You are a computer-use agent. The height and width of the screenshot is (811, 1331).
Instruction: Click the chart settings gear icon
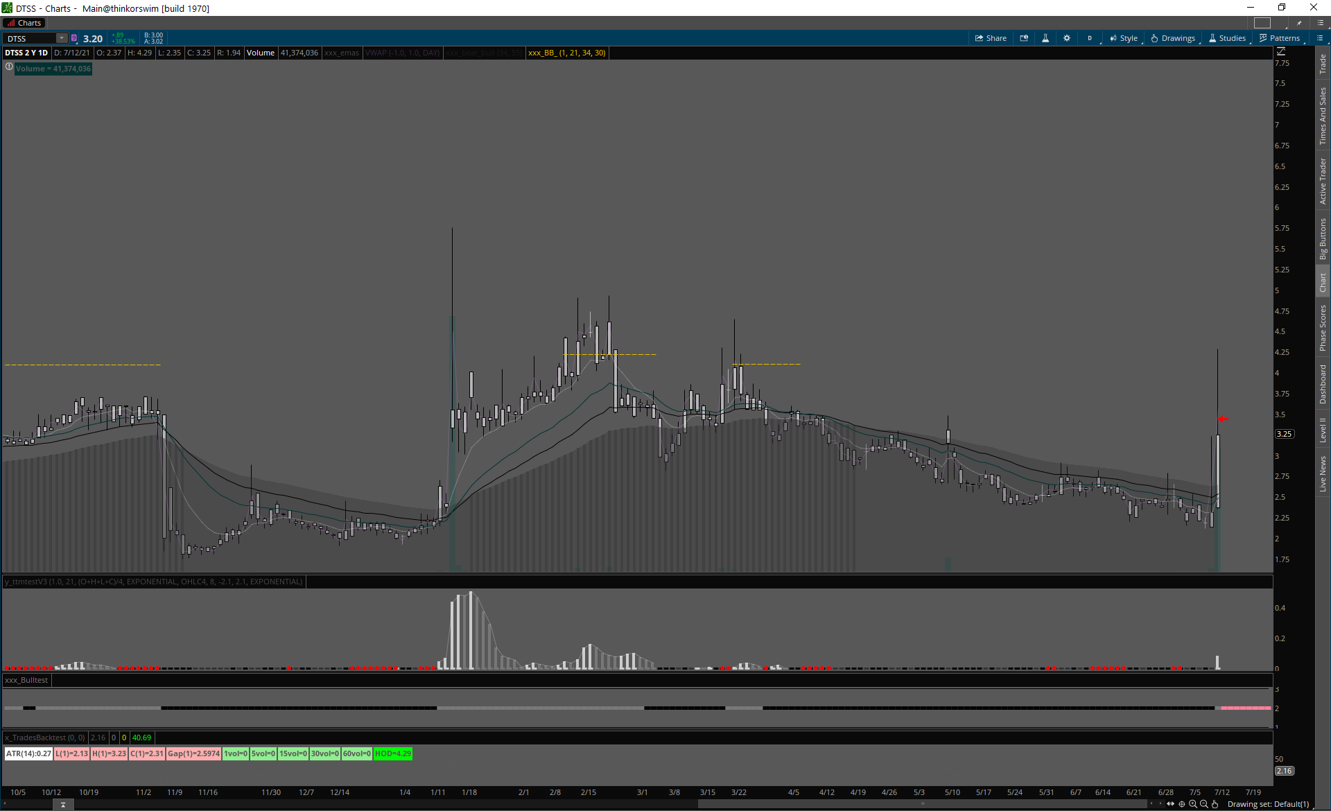pyautogui.click(x=1067, y=38)
